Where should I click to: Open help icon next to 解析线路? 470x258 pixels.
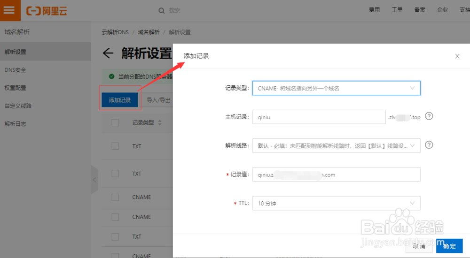[429, 145]
